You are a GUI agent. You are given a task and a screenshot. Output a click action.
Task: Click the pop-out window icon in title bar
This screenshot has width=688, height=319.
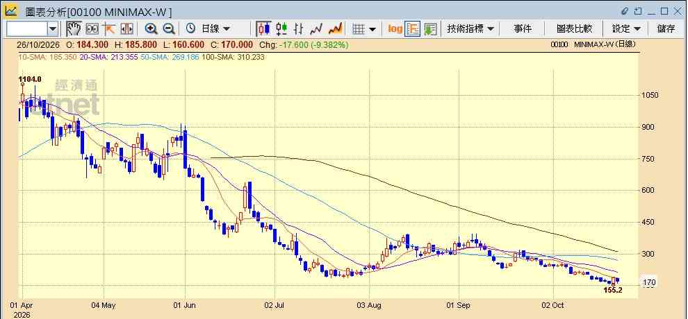639,11
